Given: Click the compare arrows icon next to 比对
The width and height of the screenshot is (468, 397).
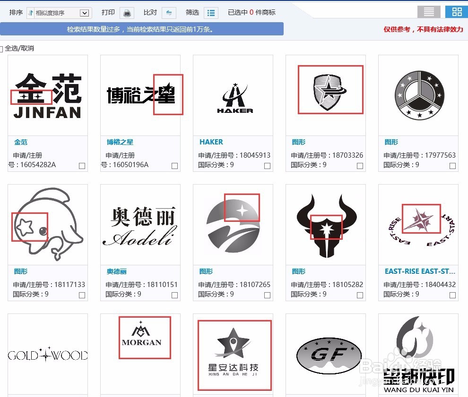Looking at the screenshot, I should (x=169, y=13).
